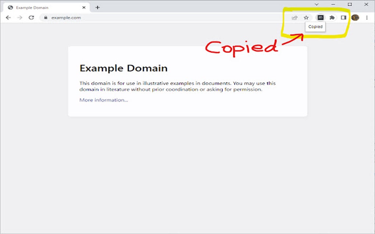Image resolution: width=375 pixels, height=234 pixels.
Task: Click the 'Copied' tooltip popup
Action: [x=315, y=27]
